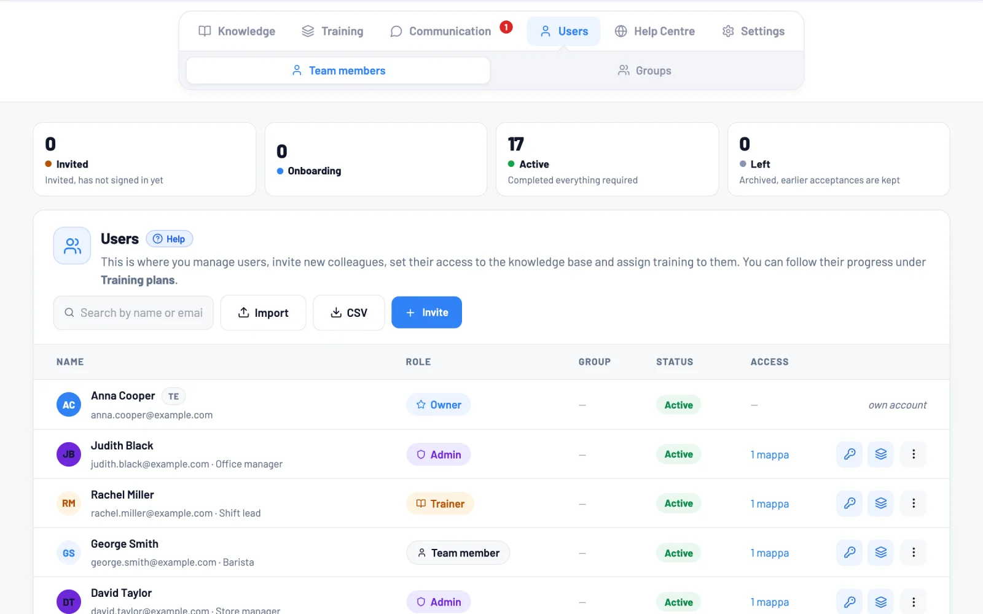The height and width of the screenshot is (614, 983).
Task: Open the 1 mappa link for Judith Black
Action: (x=770, y=455)
